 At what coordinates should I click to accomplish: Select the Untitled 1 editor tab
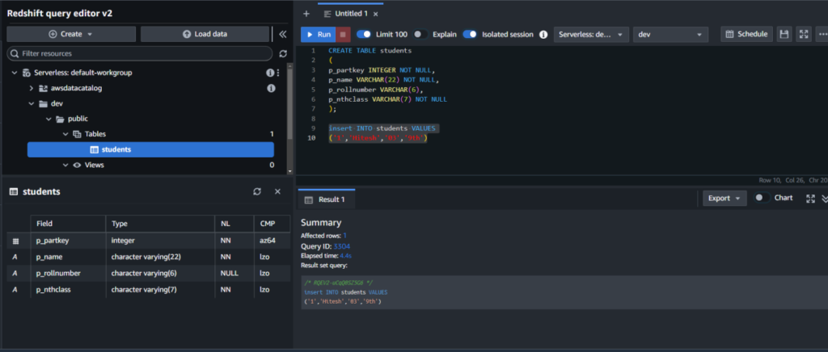click(x=349, y=14)
